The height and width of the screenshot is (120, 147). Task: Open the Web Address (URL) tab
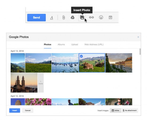(94, 44)
